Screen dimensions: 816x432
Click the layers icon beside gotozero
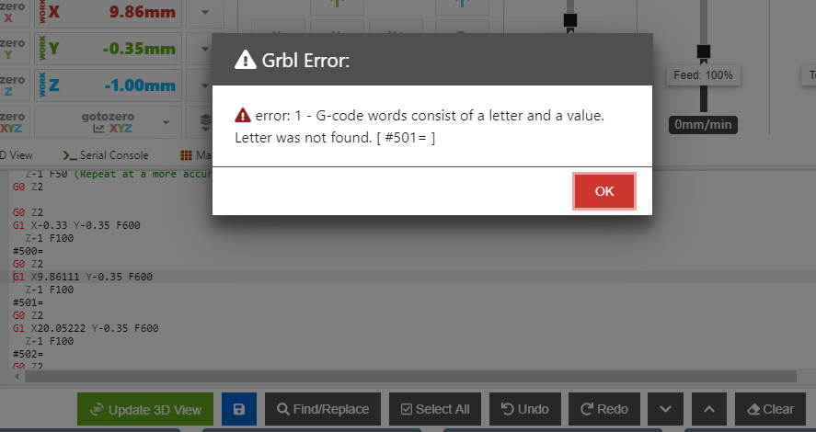205,120
